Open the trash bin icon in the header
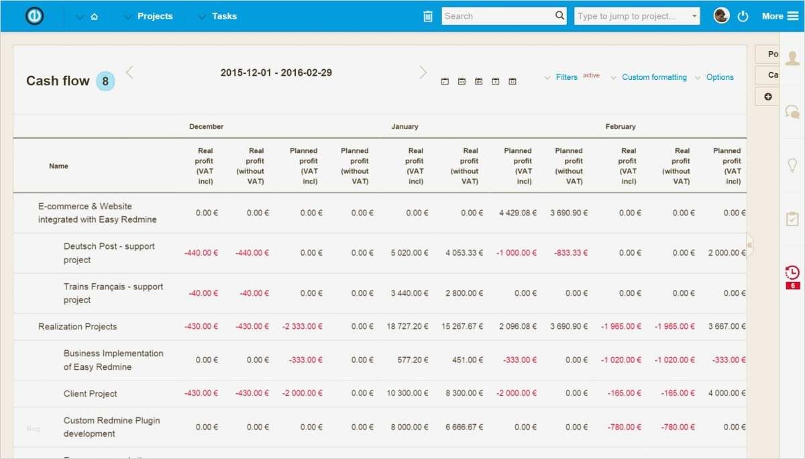Viewport: 805px width, 459px height. click(x=428, y=16)
